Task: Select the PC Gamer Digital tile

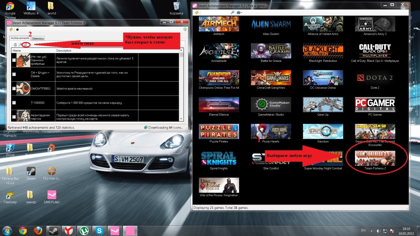Action: pyautogui.click(x=375, y=104)
